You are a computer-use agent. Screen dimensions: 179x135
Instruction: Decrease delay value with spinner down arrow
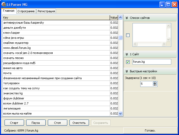155,85
